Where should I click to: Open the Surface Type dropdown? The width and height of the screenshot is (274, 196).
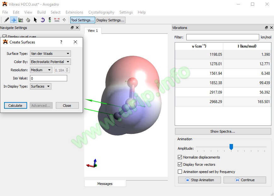tap(50, 54)
